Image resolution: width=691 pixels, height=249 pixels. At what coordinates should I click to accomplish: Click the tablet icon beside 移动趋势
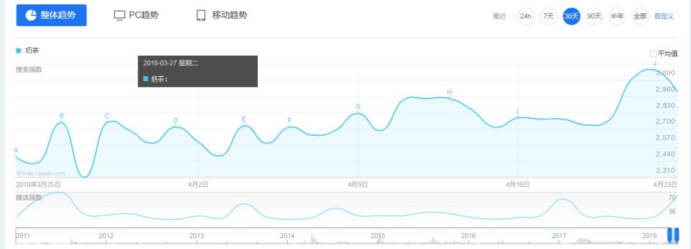pyautogui.click(x=201, y=15)
